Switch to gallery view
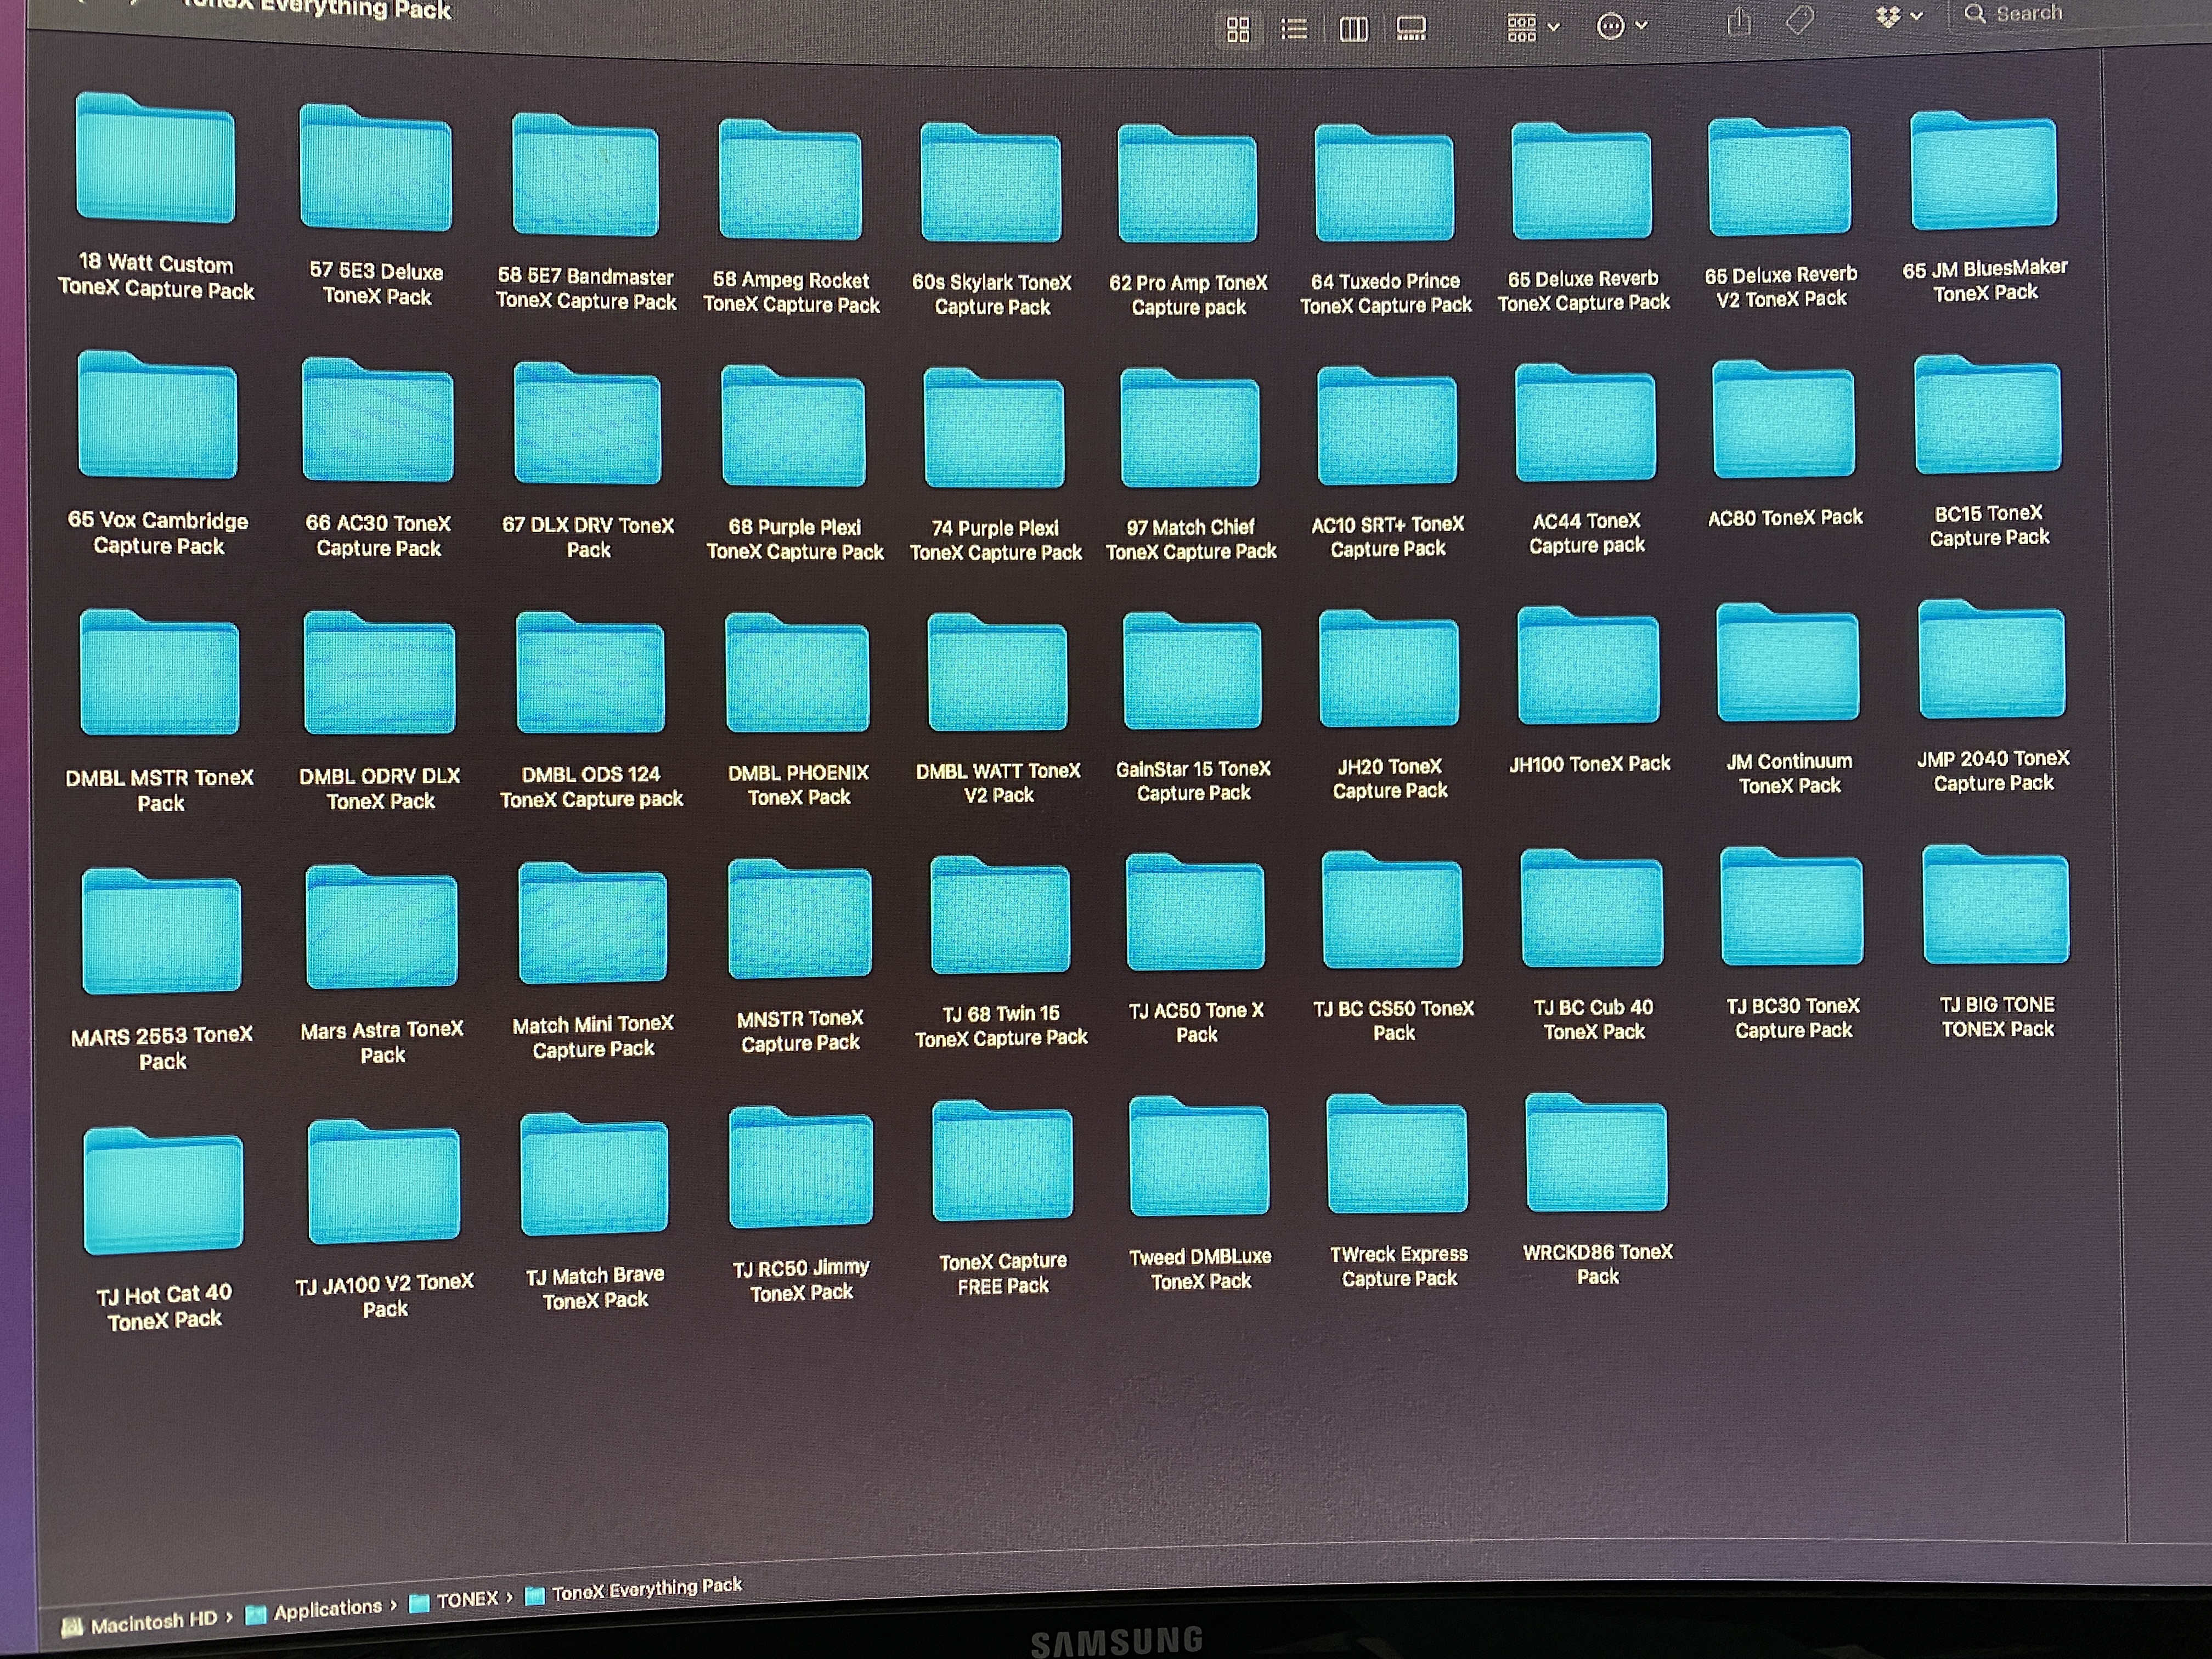 pyautogui.click(x=1411, y=28)
